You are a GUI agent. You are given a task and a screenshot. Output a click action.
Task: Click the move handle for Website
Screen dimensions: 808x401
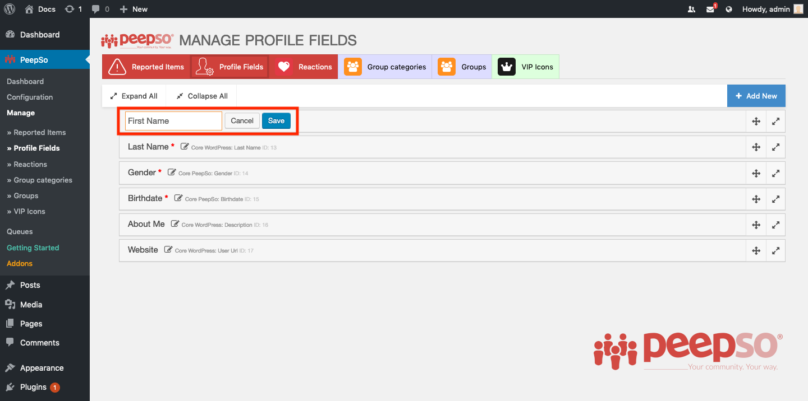[756, 250]
